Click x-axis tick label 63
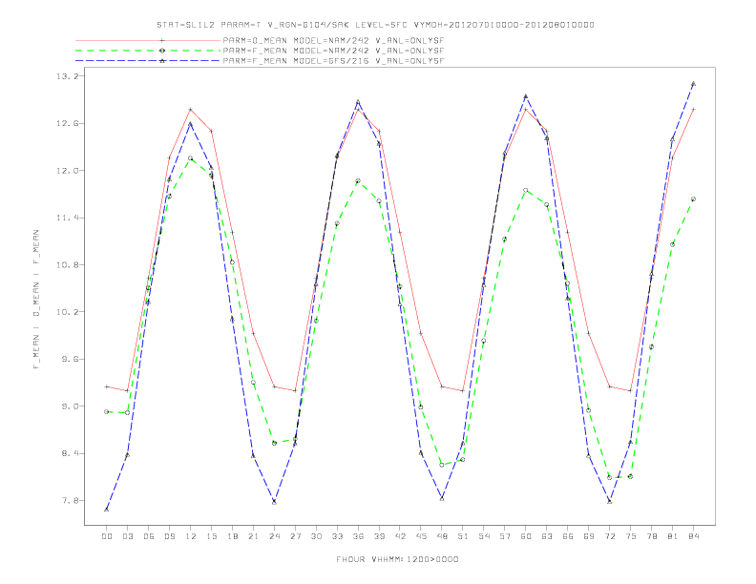The height and width of the screenshot is (584, 756). pos(547,536)
